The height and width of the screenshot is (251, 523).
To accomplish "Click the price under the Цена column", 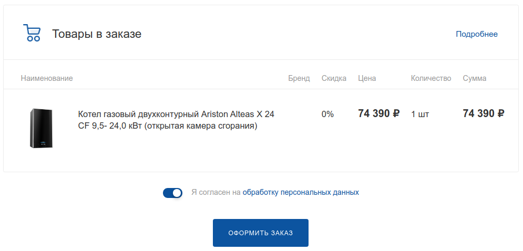I will click(x=378, y=113).
